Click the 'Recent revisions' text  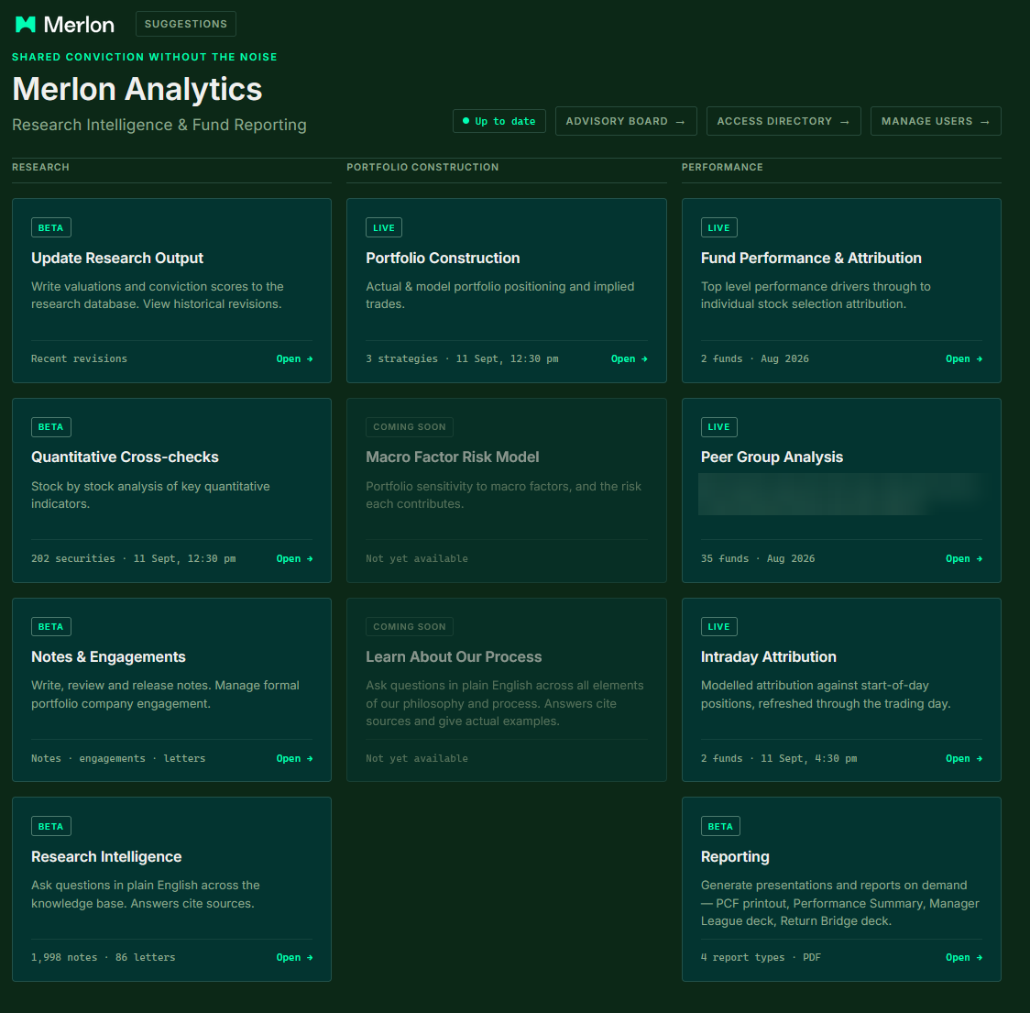click(x=79, y=359)
